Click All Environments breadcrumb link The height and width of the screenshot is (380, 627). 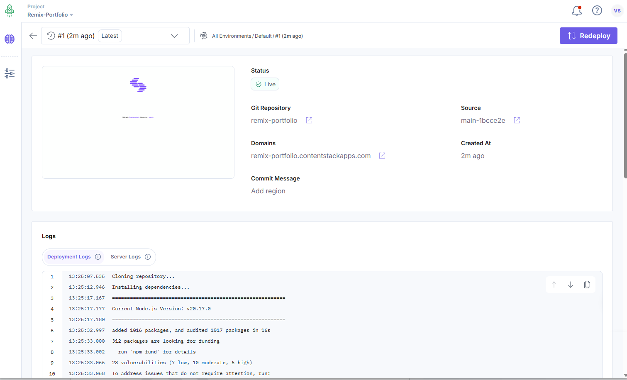(232, 36)
